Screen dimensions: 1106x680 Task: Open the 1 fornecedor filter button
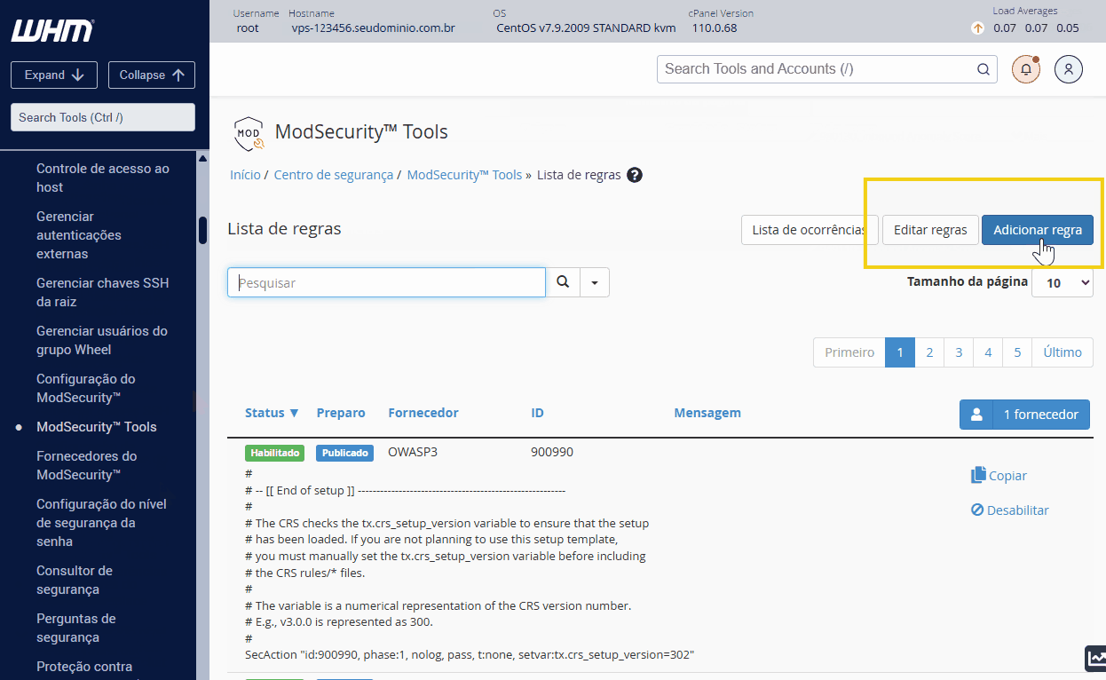tap(1024, 414)
